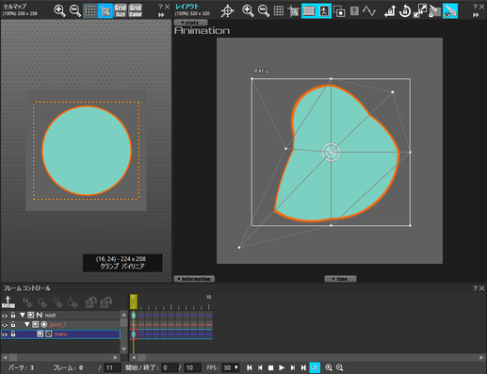
Task: Click the flashlight lock icon in layout toolbar
Action: click(435, 11)
